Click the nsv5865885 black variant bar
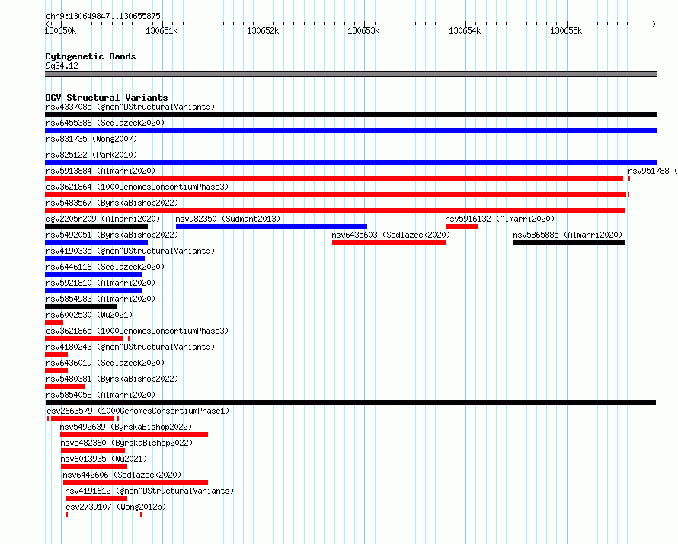This screenshot has width=678, height=544. (569, 242)
